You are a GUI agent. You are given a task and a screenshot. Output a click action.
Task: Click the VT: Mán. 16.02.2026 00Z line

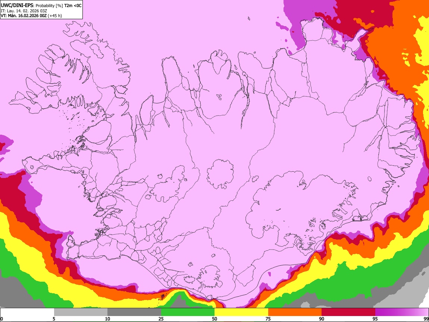click(x=24, y=16)
